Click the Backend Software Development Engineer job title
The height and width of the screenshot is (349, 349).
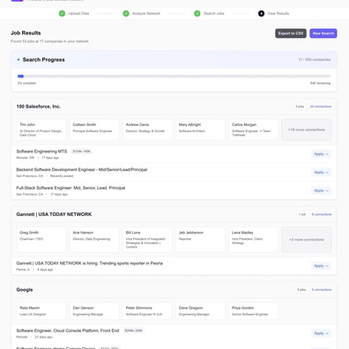pyautogui.click(x=82, y=169)
